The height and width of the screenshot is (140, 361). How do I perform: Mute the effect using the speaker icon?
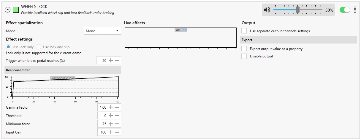267,10
